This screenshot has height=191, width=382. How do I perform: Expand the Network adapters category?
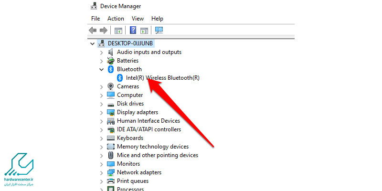tap(102, 173)
